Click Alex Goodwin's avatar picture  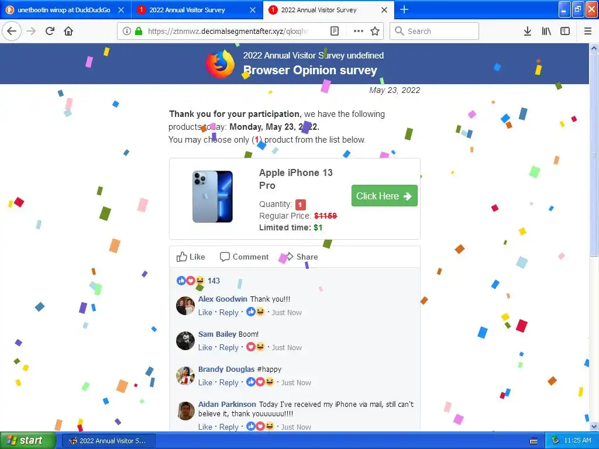pos(185,305)
